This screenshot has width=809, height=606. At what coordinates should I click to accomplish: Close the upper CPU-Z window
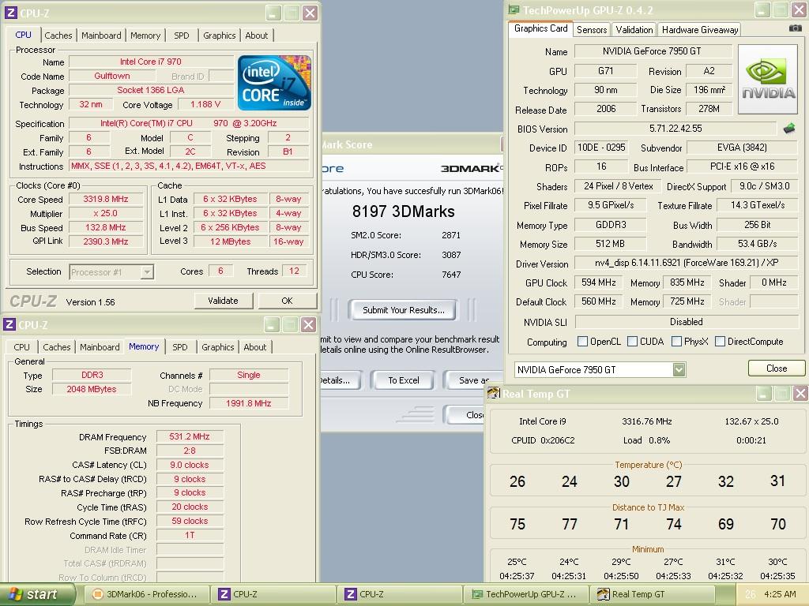[310, 13]
